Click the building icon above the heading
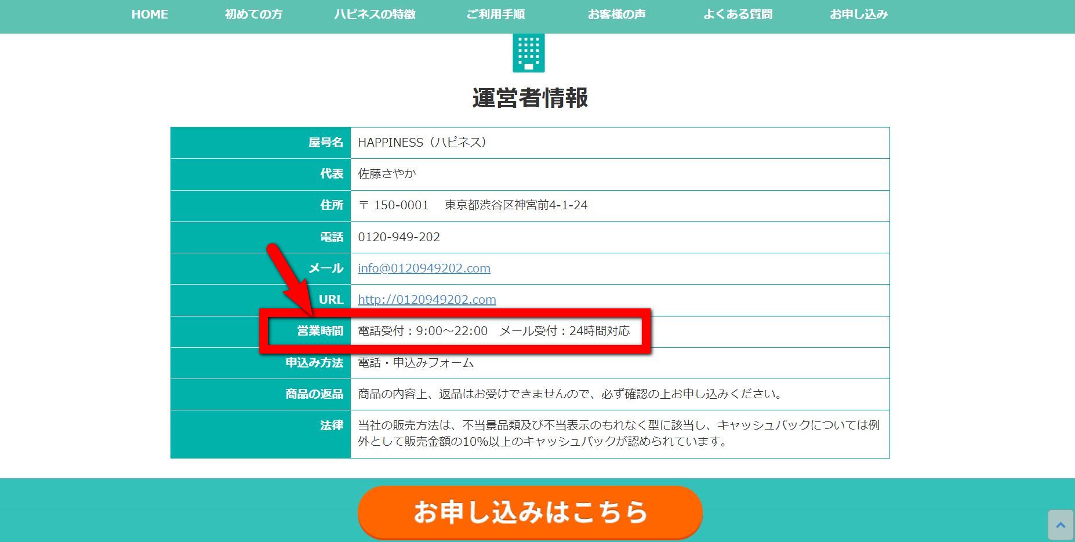This screenshot has width=1075, height=542. pos(528,53)
